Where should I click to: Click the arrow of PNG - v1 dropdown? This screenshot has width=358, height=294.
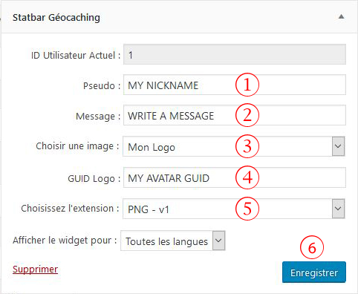[x=338, y=209]
